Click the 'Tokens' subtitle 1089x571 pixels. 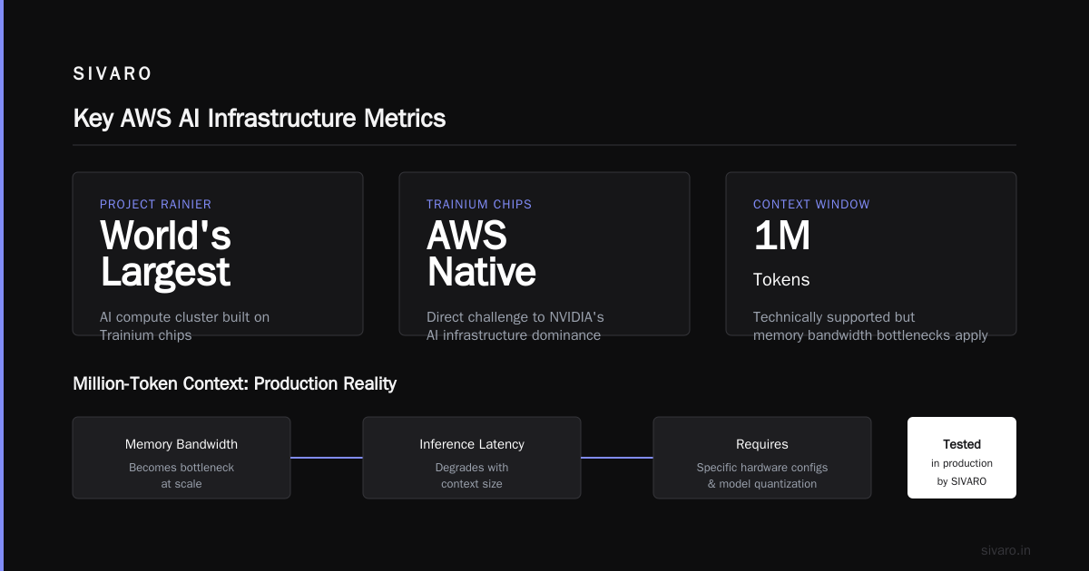click(781, 280)
